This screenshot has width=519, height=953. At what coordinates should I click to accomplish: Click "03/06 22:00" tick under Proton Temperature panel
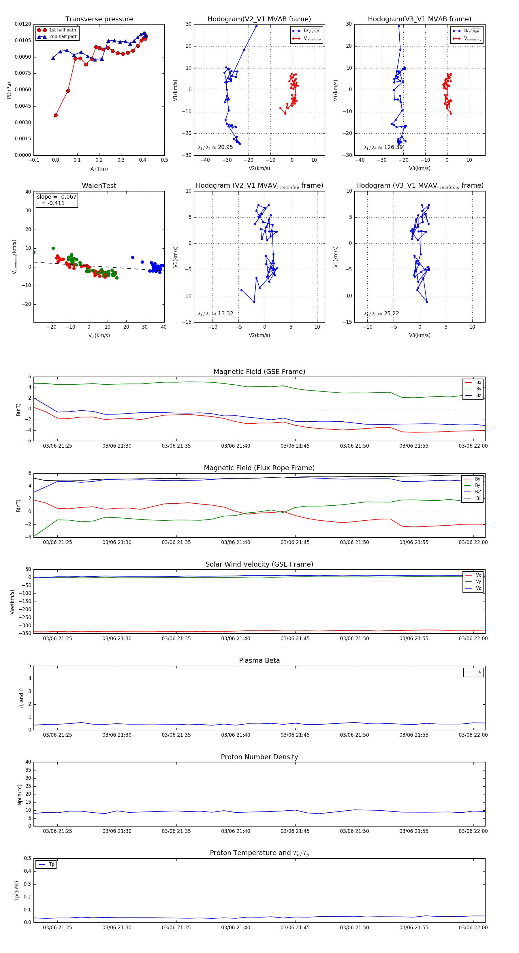(x=473, y=928)
